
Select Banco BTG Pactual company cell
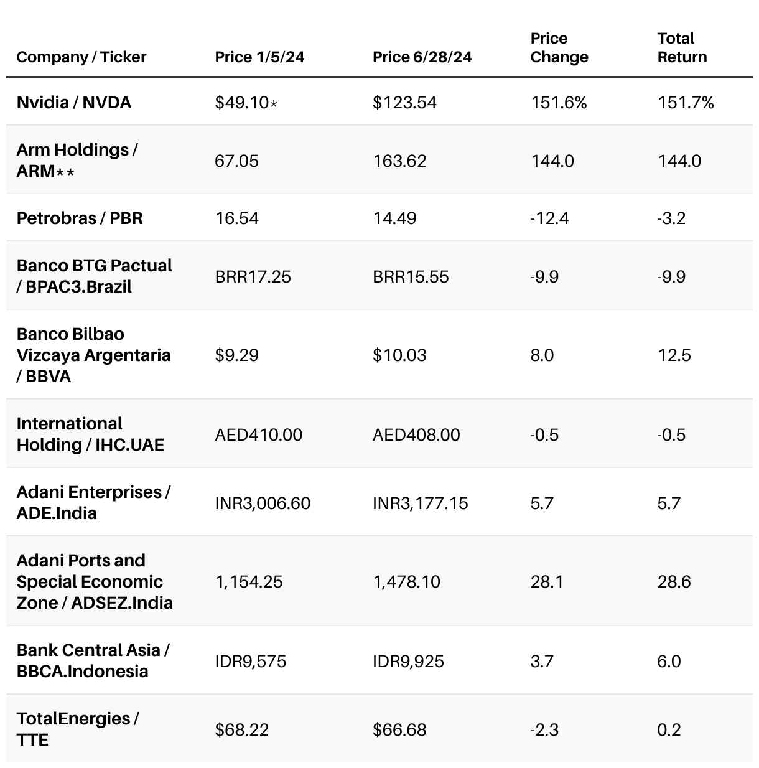[94, 276]
